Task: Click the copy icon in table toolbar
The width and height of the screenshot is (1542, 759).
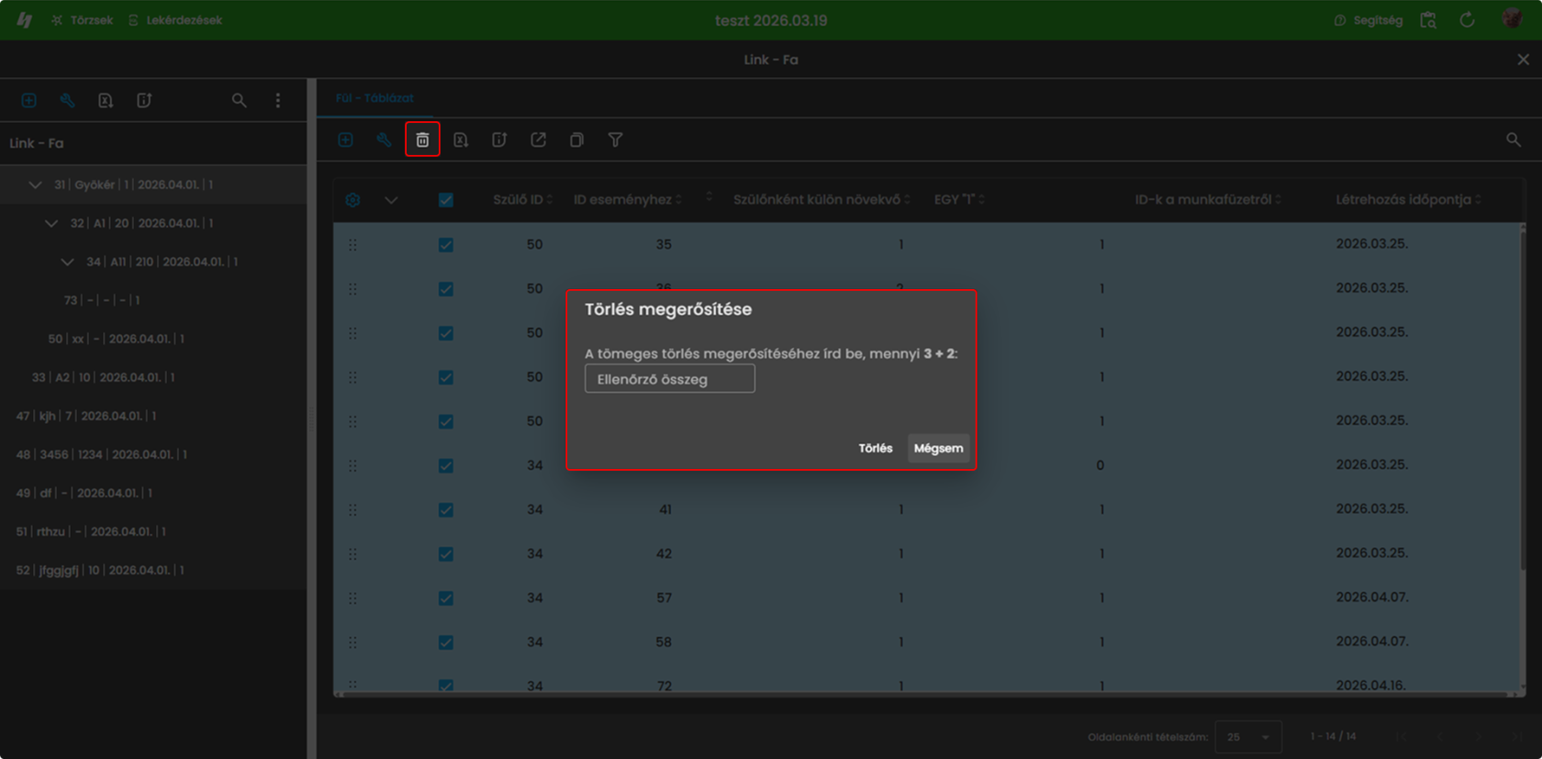Action: click(x=576, y=140)
